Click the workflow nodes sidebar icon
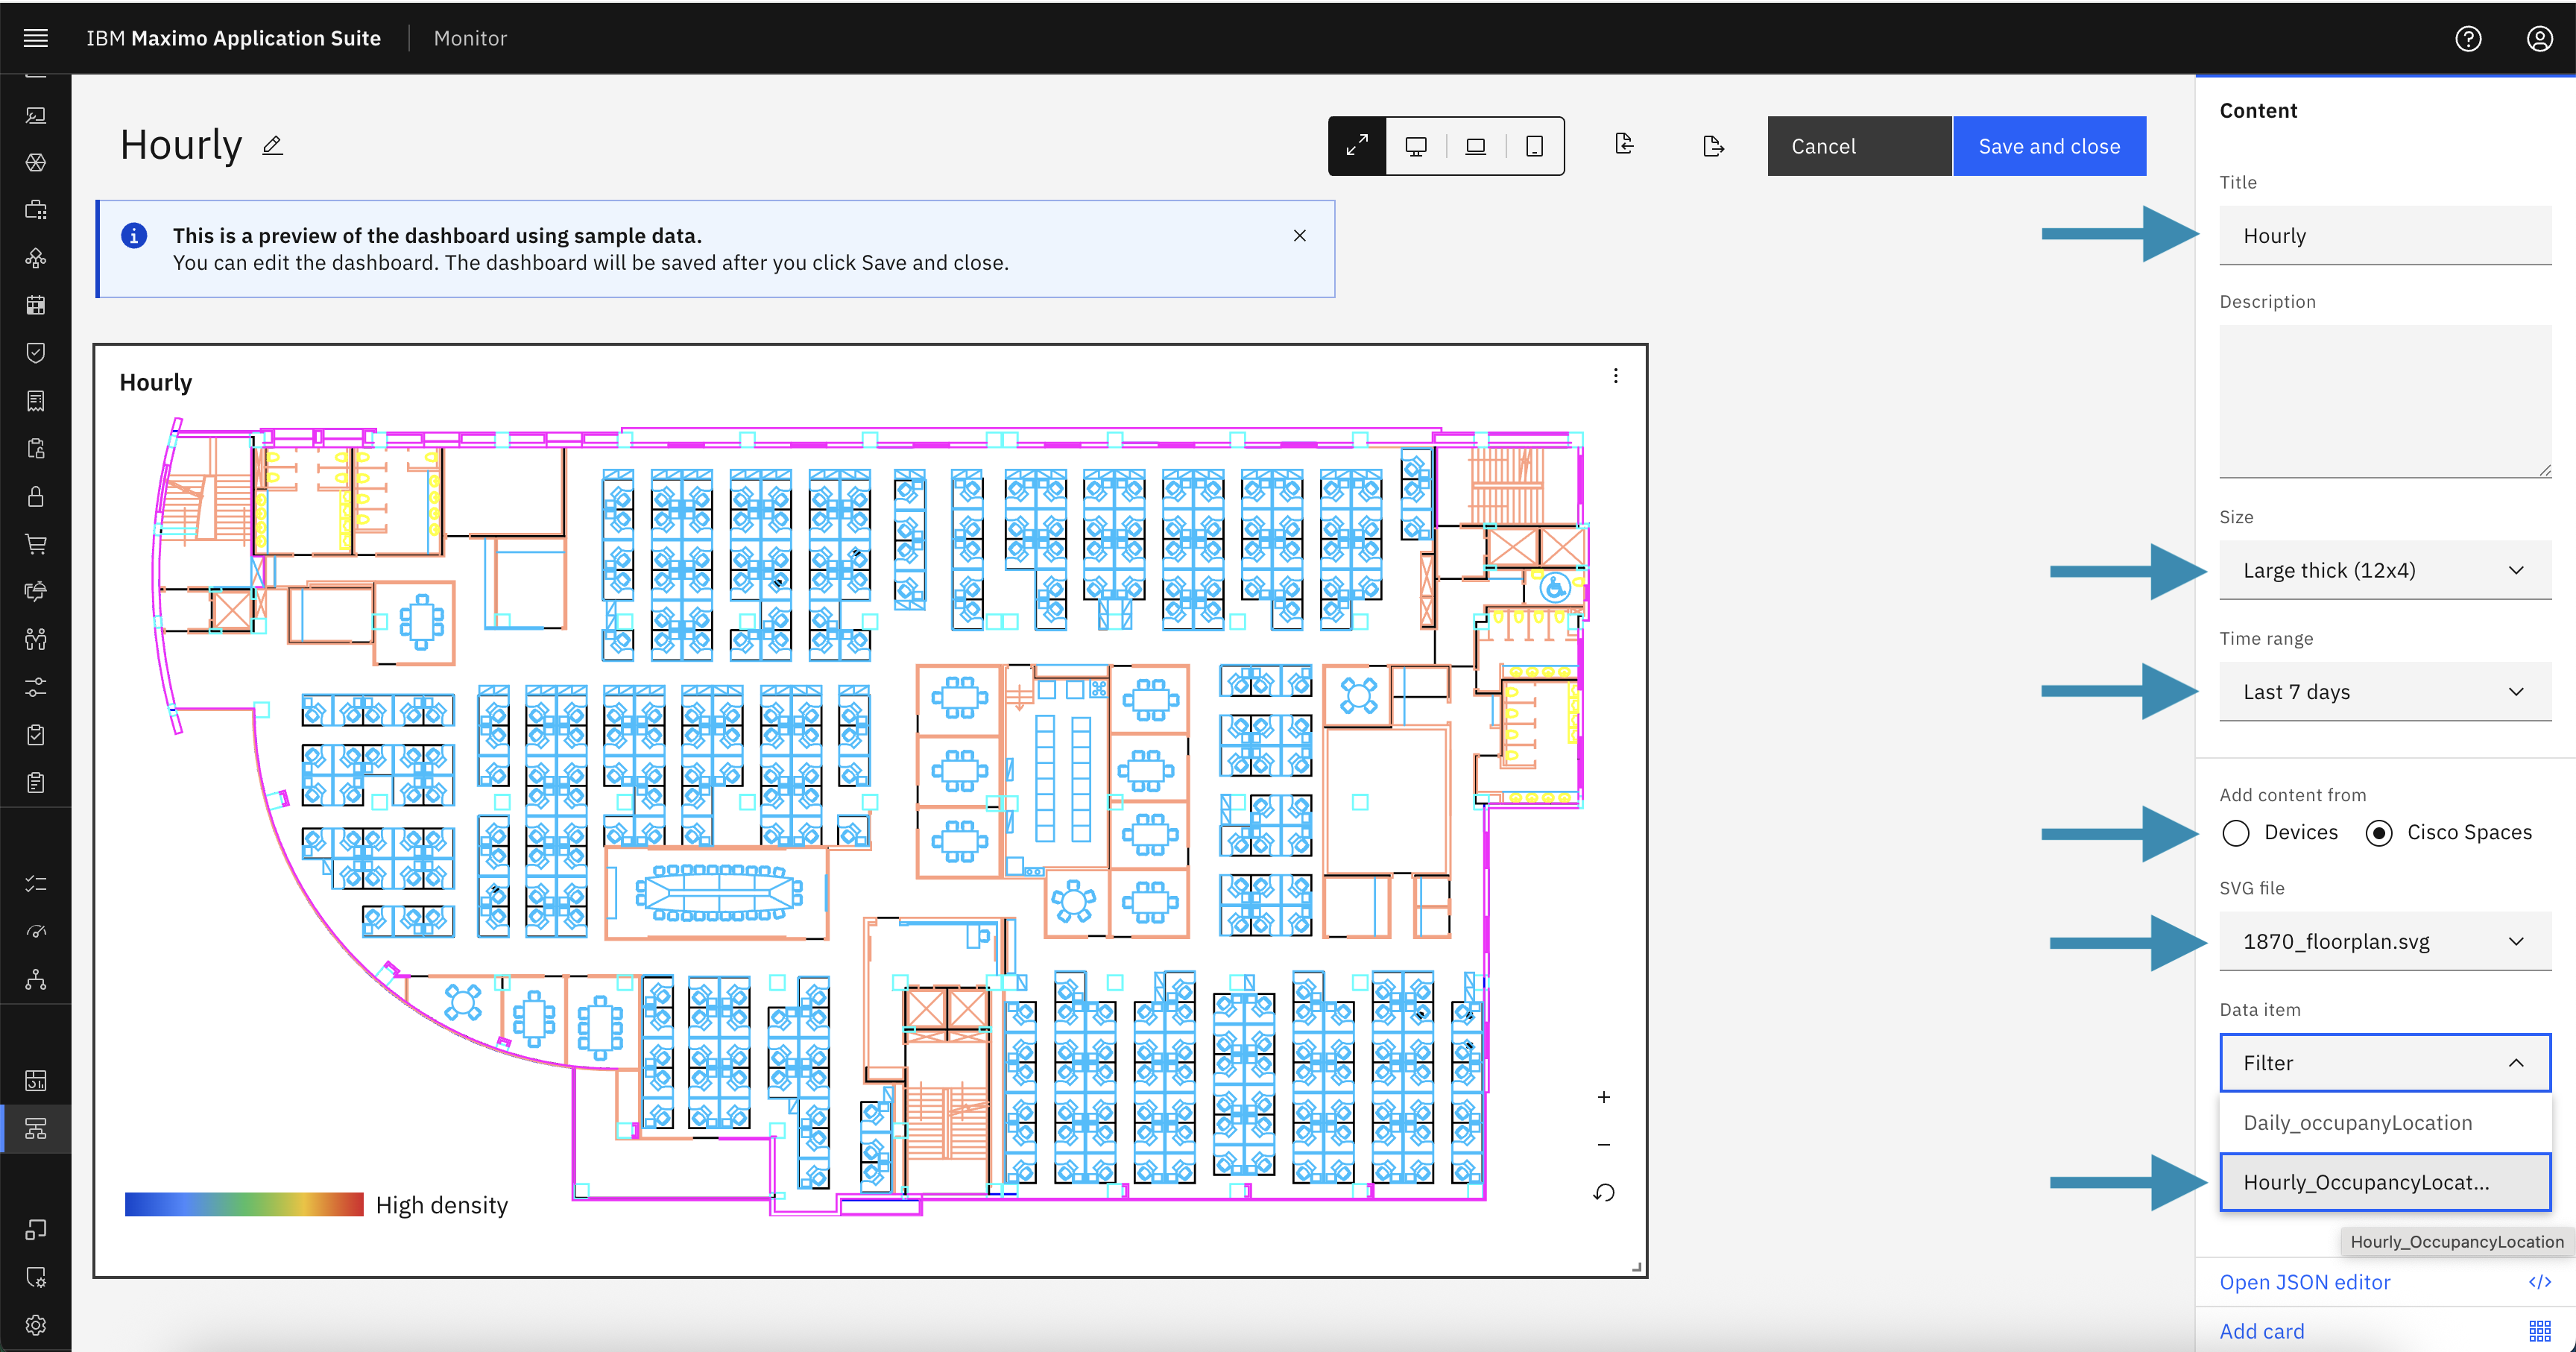Screen dimensions: 2576x1352 click(x=36, y=258)
